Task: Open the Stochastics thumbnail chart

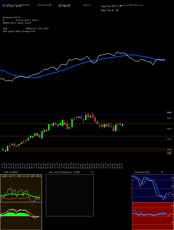Action: click(x=153, y=188)
